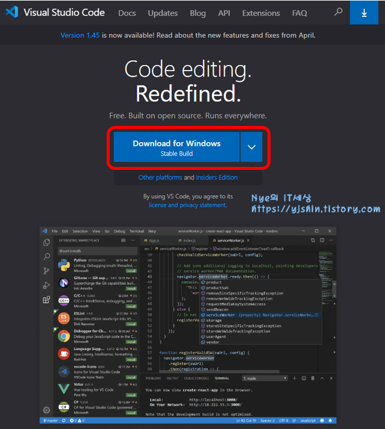
Task: Open the Source Control icon in activity bar
Action: point(46,271)
